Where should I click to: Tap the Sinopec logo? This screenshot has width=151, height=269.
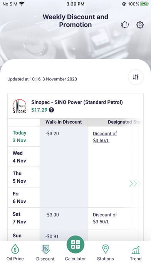pyautogui.click(x=20, y=106)
